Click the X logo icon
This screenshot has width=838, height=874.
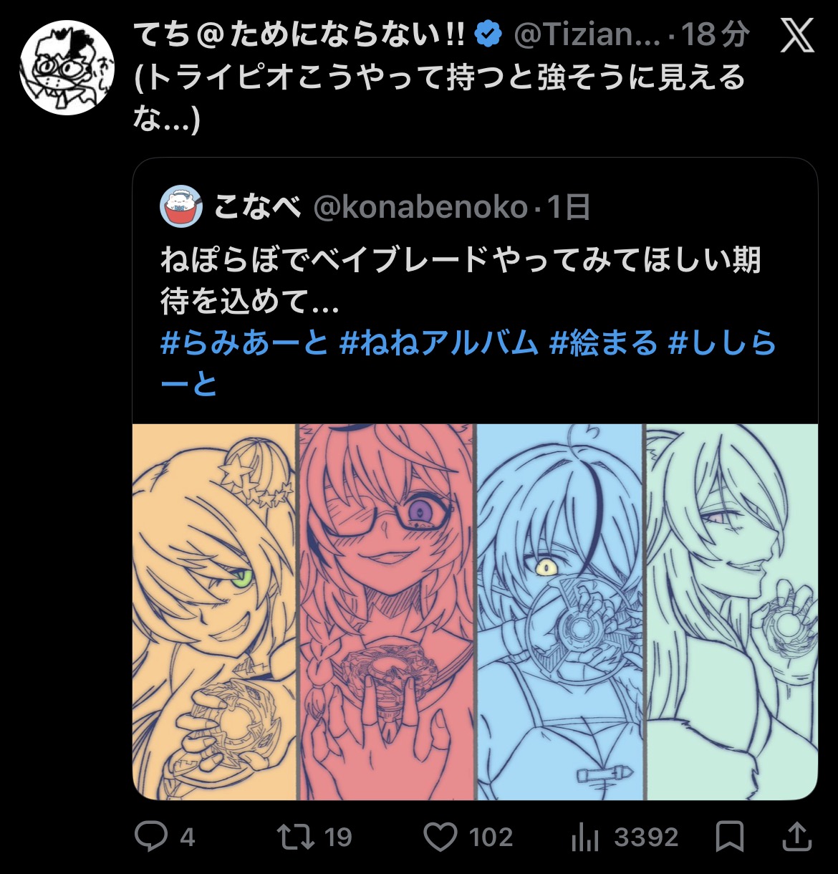[797, 34]
